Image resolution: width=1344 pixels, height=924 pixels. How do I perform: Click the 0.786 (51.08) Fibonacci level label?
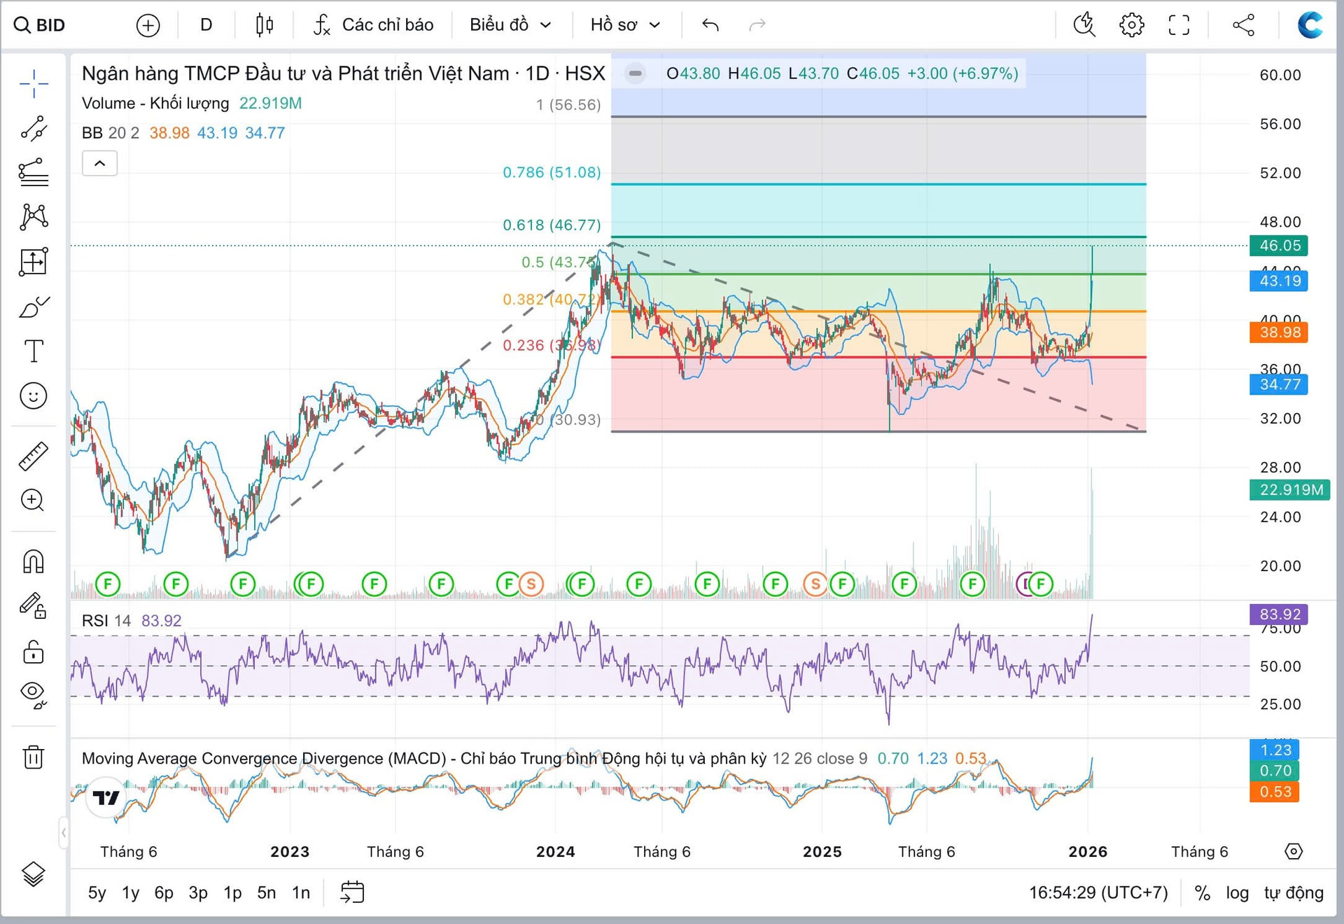point(552,172)
